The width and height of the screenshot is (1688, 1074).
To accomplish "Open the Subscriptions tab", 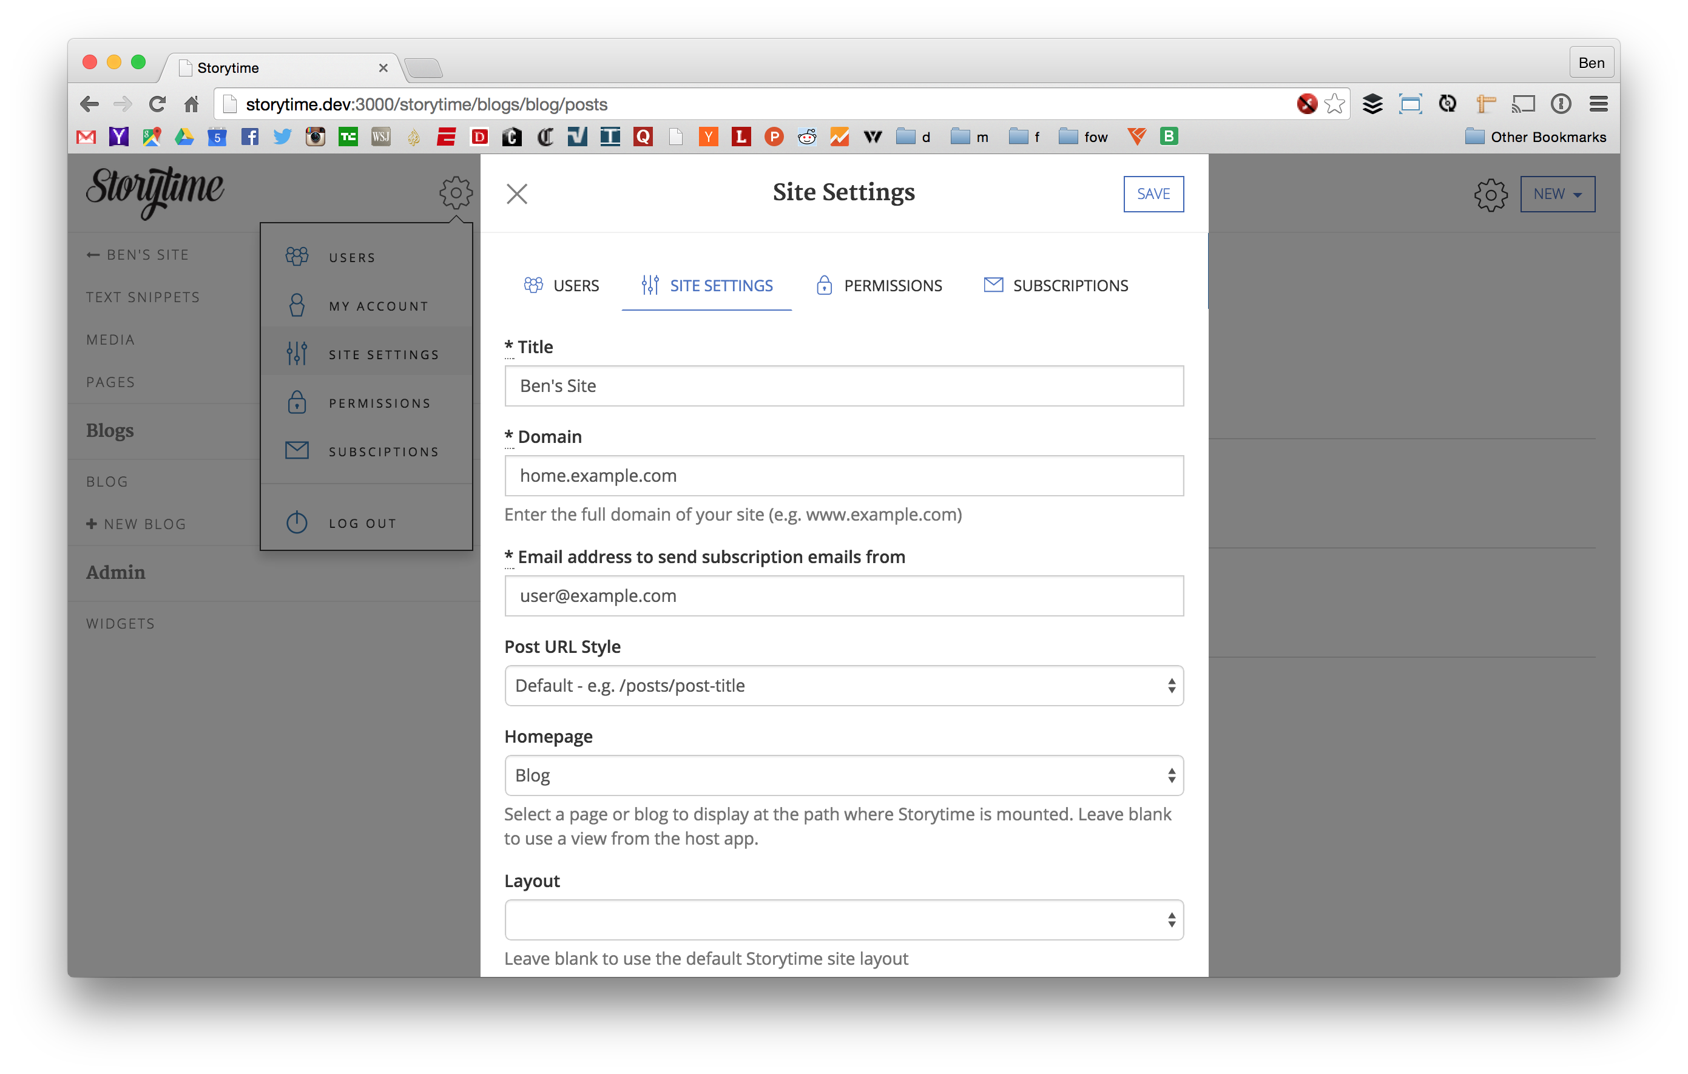I will (x=1056, y=285).
